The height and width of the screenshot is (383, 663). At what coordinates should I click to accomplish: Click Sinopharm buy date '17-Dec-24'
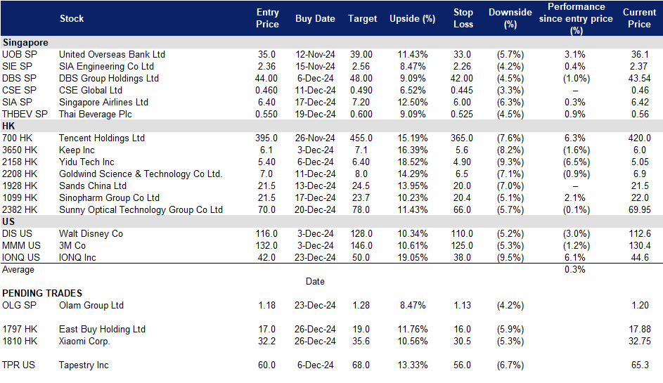pos(315,198)
